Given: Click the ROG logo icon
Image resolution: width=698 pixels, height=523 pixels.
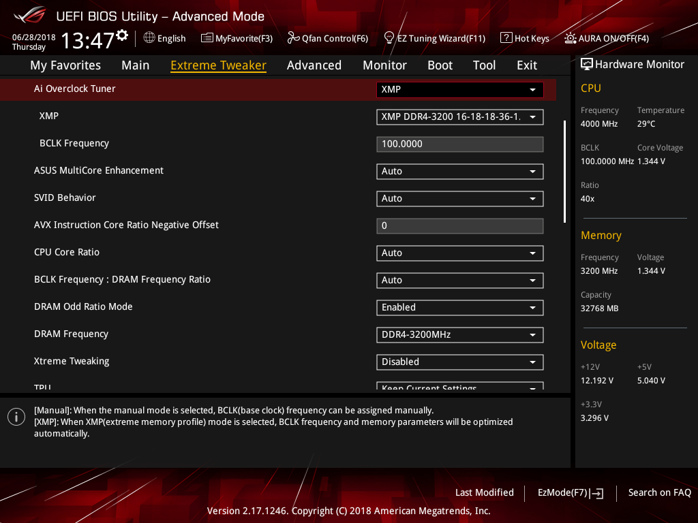Looking at the screenshot, I should click(29, 15).
